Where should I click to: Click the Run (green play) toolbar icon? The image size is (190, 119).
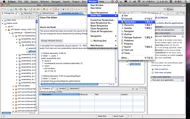[20, 9]
